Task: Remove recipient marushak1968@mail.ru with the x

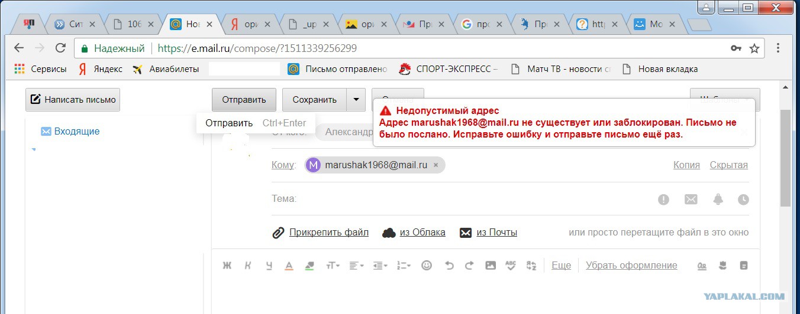Action: [436, 165]
